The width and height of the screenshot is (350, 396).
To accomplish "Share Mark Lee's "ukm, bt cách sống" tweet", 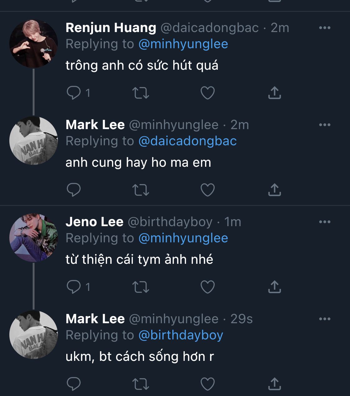I will [x=274, y=384].
